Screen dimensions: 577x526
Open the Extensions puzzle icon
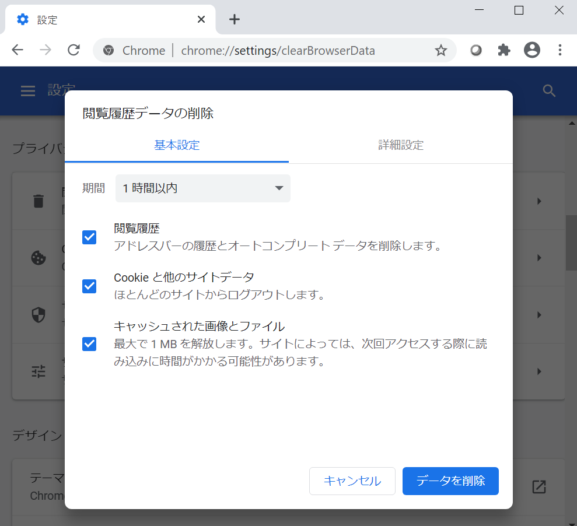(503, 50)
